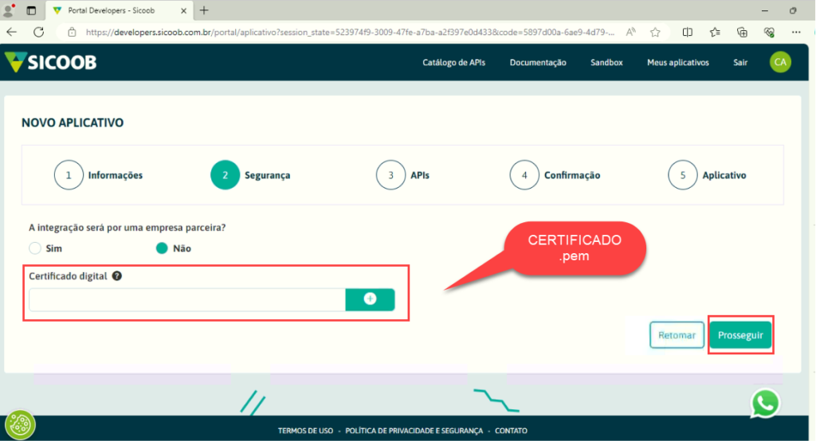
Task: Click the CA user avatar
Action: (x=780, y=62)
